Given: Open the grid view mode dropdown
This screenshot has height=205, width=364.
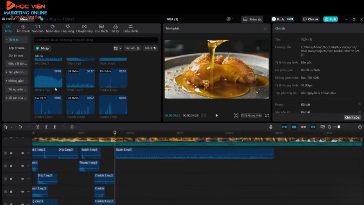Looking at the screenshot, I should coord(117,48).
